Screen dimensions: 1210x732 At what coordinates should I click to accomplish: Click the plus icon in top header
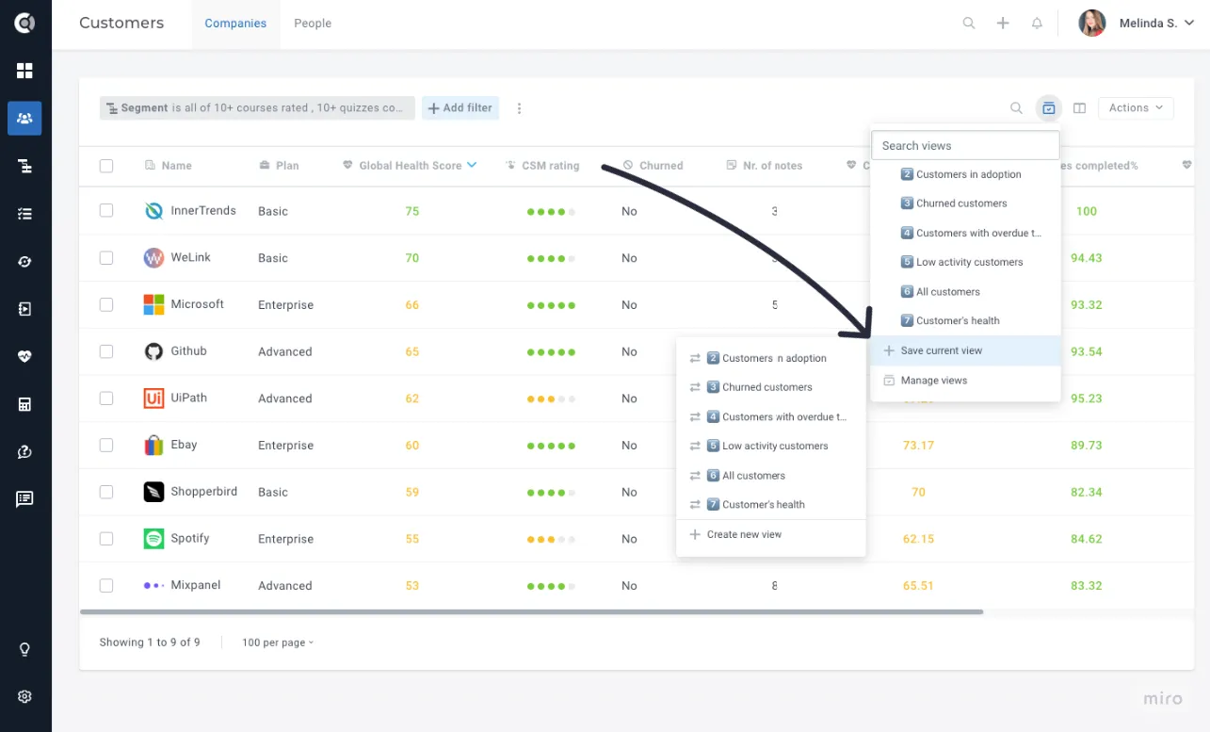click(1003, 24)
